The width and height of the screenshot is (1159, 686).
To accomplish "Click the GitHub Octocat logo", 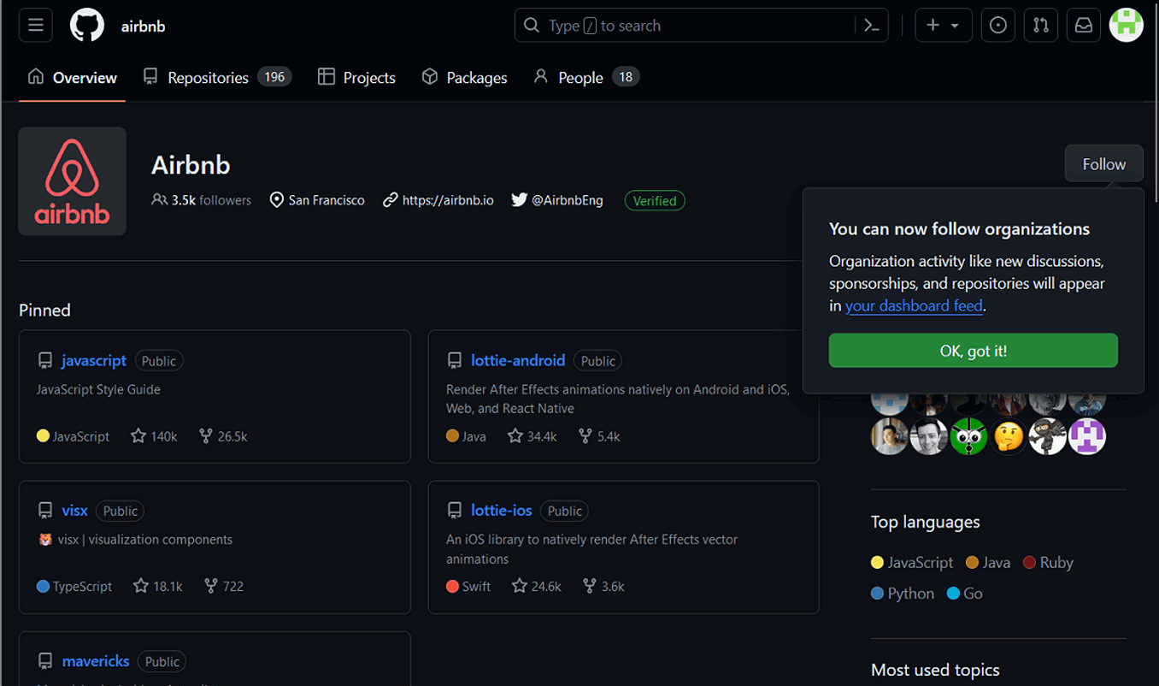I will 86,26.
